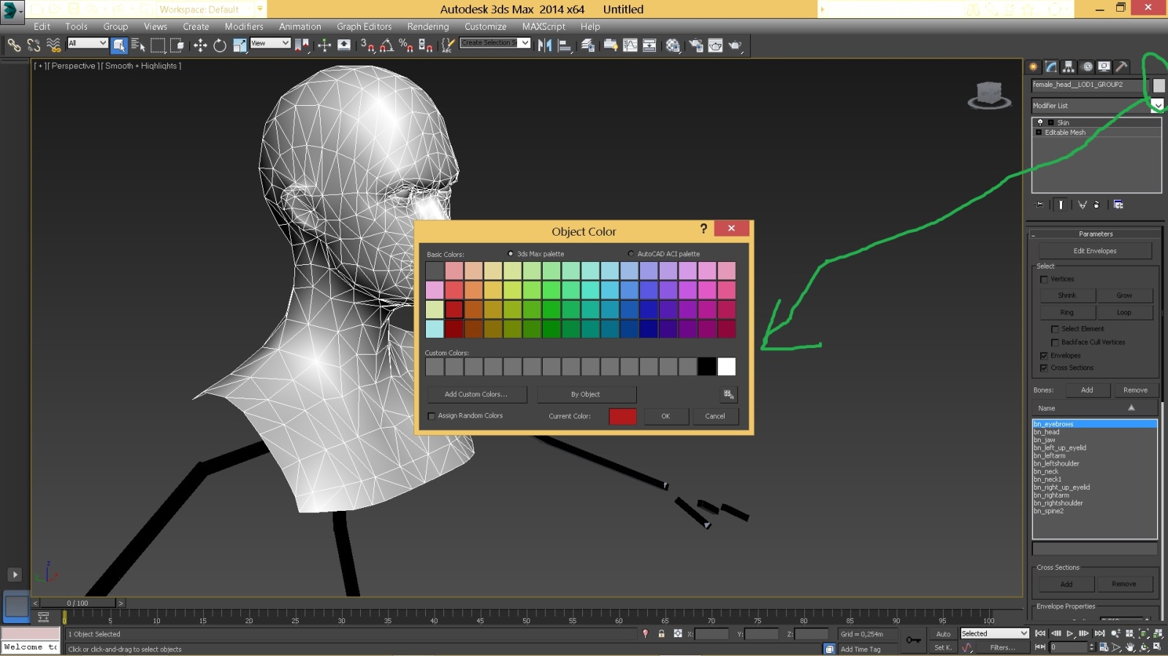Open the selection filter All dropdown
This screenshot has height=656, width=1168.
(x=87, y=43)
